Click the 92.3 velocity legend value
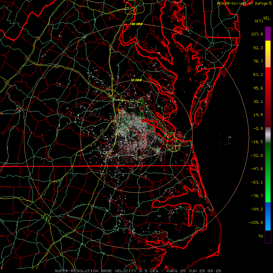273x273 pixels. [x=258, y=48]
